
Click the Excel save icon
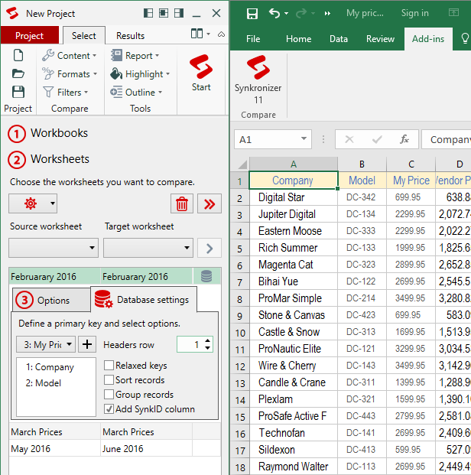(252, 14)
